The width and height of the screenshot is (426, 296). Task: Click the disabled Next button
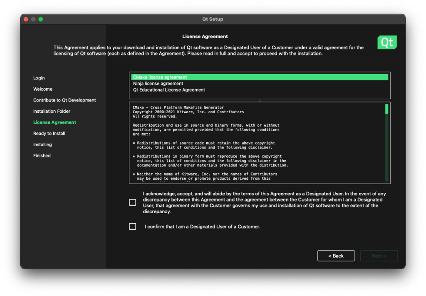379,256
